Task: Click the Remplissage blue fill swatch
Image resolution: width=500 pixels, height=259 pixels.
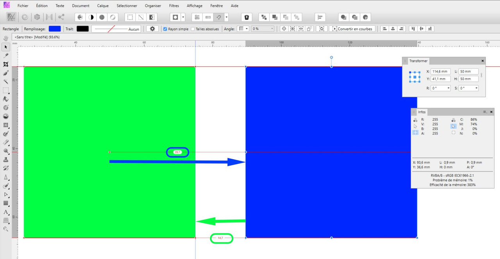Action: (x=55, y=29)
